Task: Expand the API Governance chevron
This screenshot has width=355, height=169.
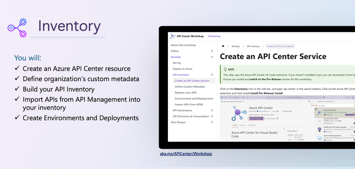Action: (212, 110)
